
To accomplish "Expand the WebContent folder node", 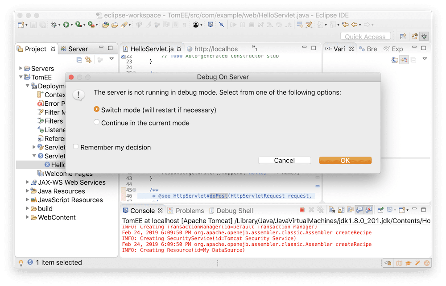I will [28, 217].
